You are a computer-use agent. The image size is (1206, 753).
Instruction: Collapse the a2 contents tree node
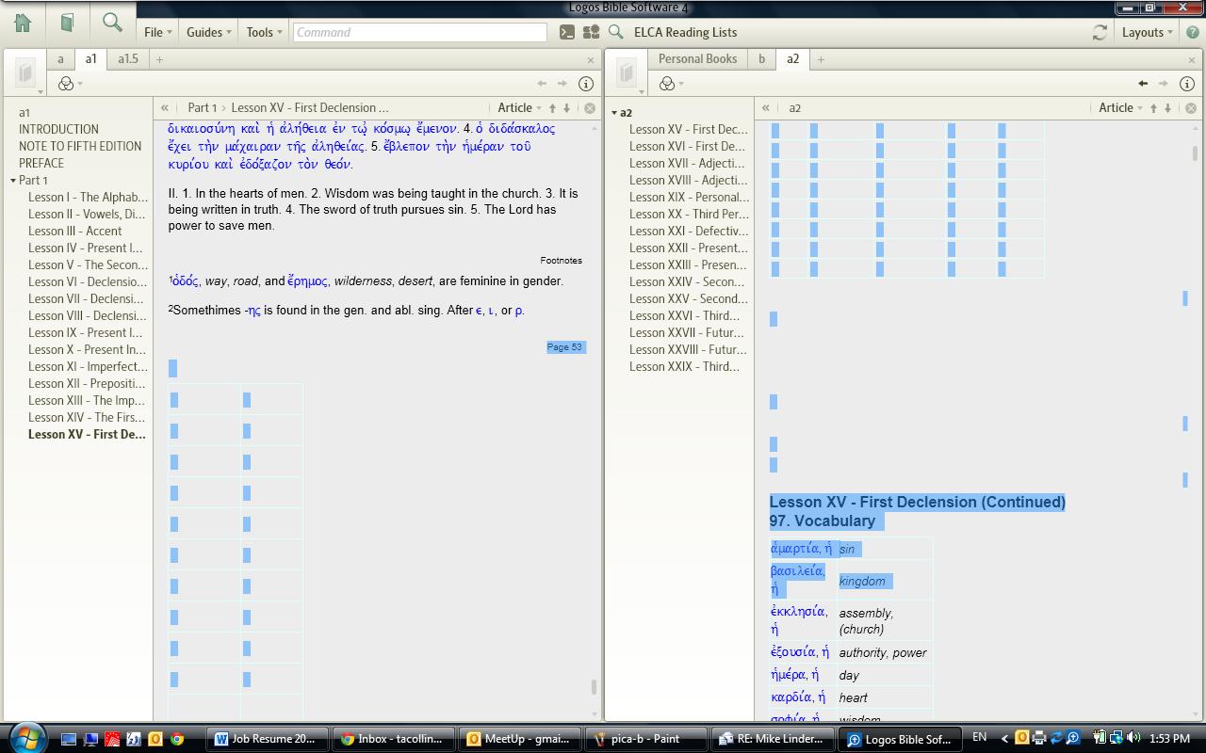pyautogui.click(x=614, y=113)
